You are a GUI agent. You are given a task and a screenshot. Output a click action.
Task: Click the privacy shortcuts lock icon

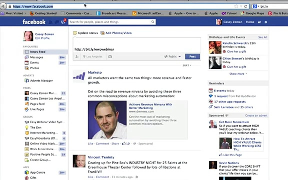coord(259,22)
